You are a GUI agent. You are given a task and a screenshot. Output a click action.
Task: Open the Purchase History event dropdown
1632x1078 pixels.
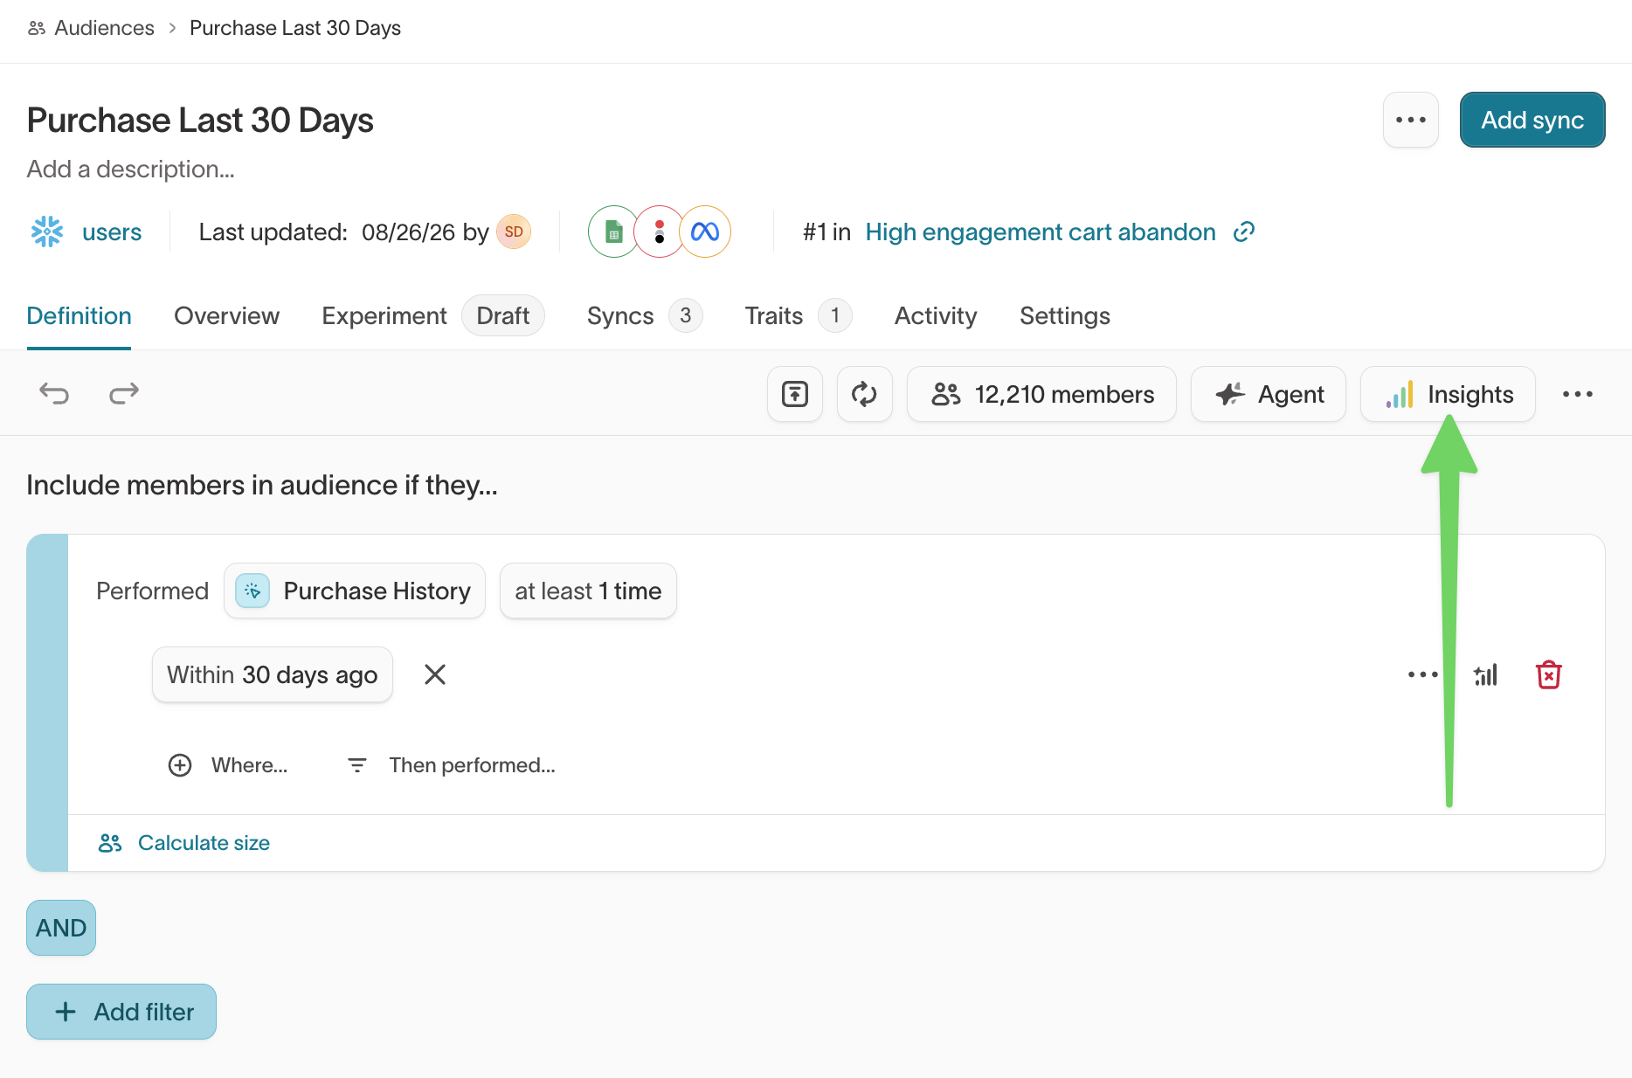[355, 591]
